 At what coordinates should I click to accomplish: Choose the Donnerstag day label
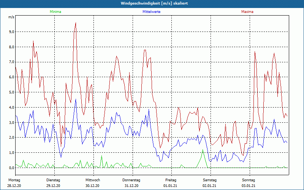pos(131,180)
